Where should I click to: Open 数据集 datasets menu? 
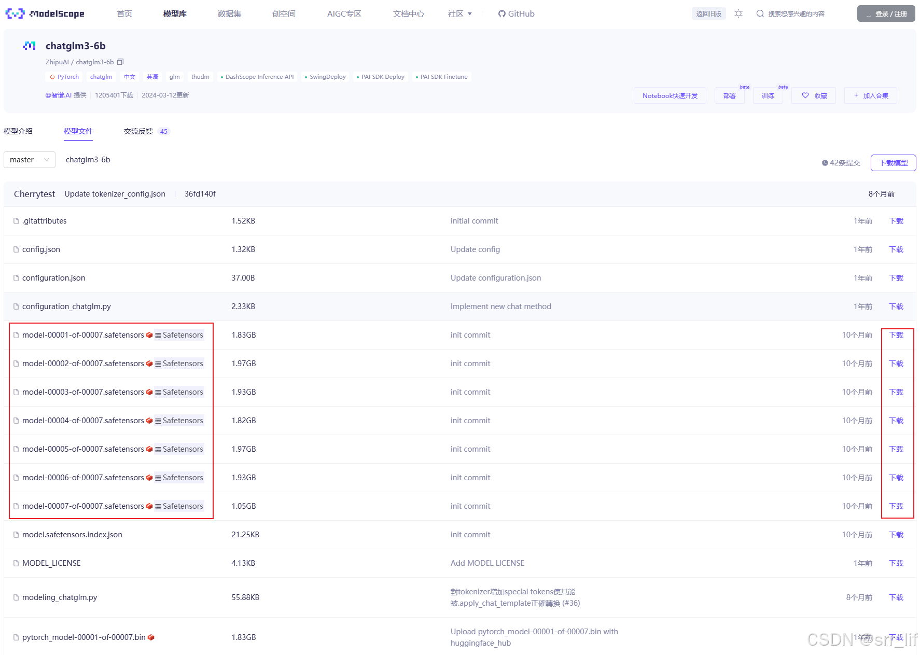(229, 13)
